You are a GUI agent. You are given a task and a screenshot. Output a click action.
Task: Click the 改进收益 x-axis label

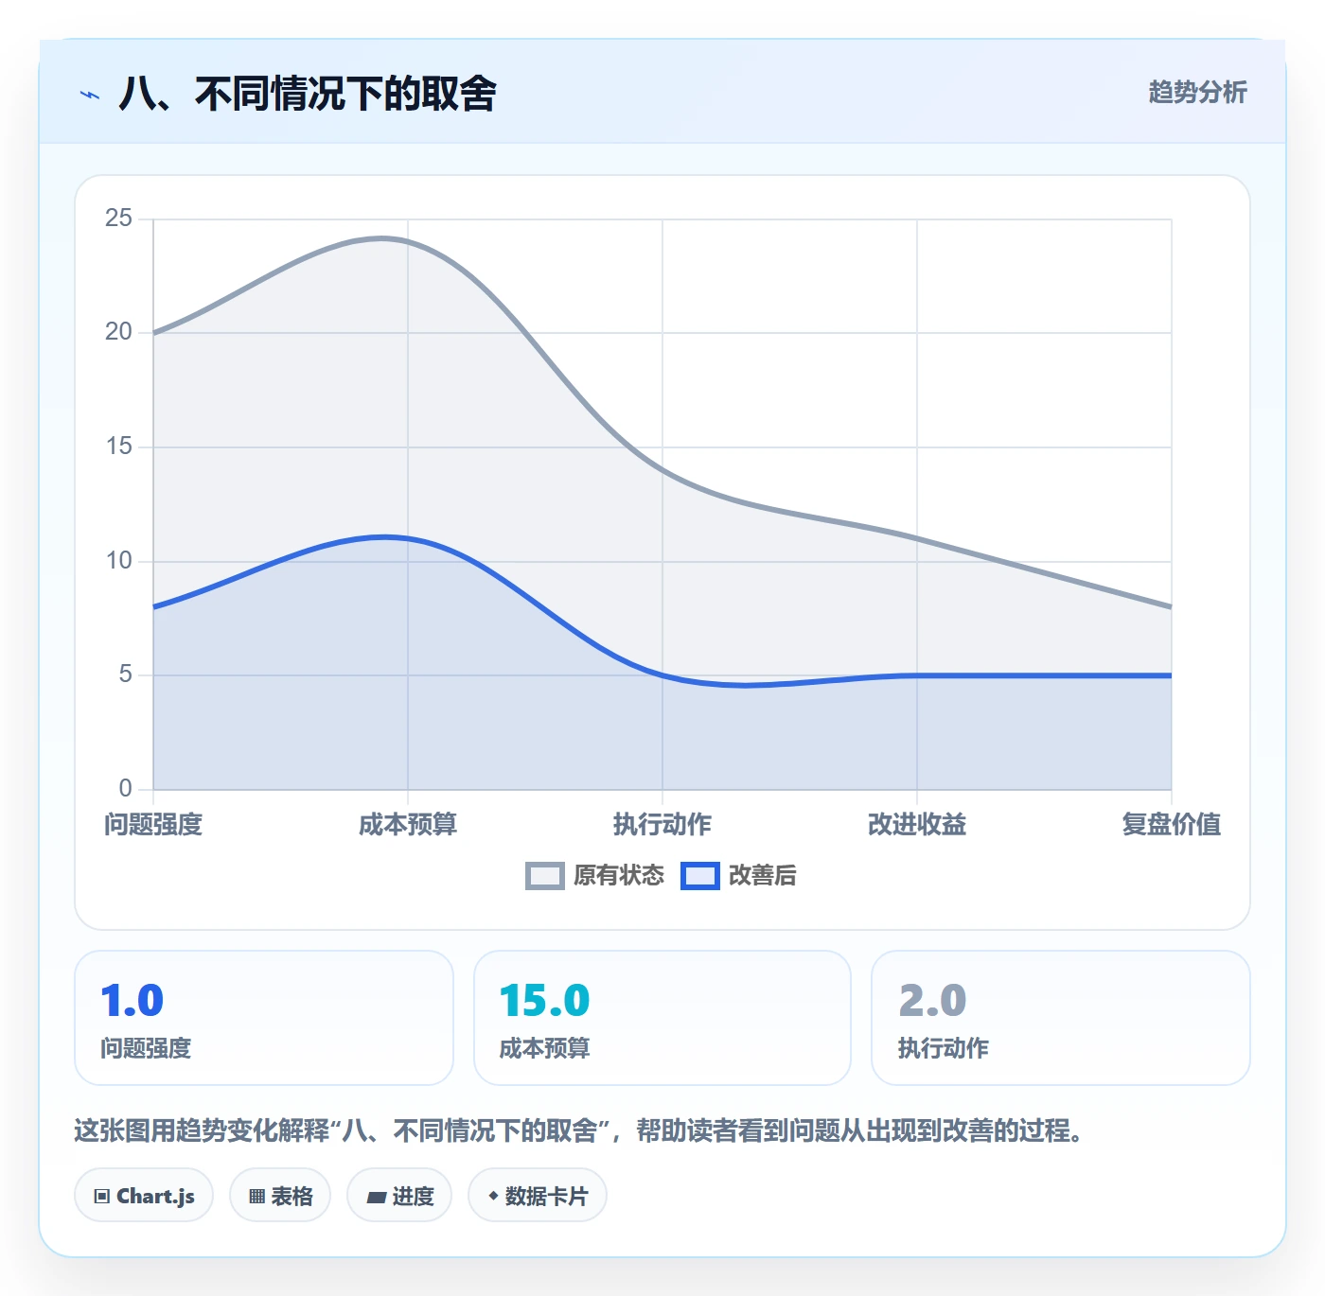(917, 824)
